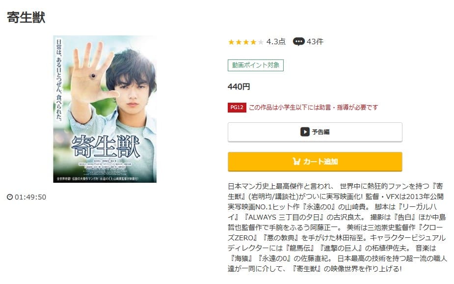Click the fifth grey rating star
The height and width of the screenshot is (284, 454).
tap(261, 42)
